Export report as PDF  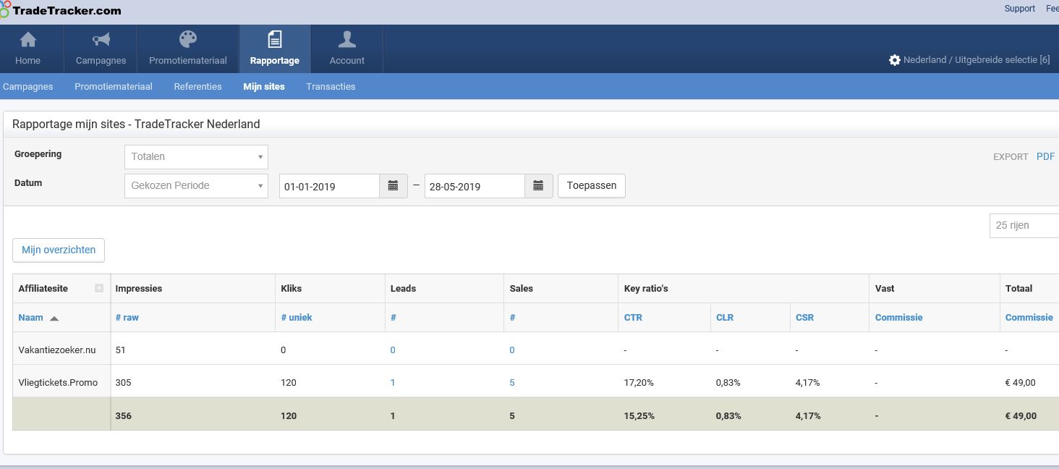tap(1045, 156)
